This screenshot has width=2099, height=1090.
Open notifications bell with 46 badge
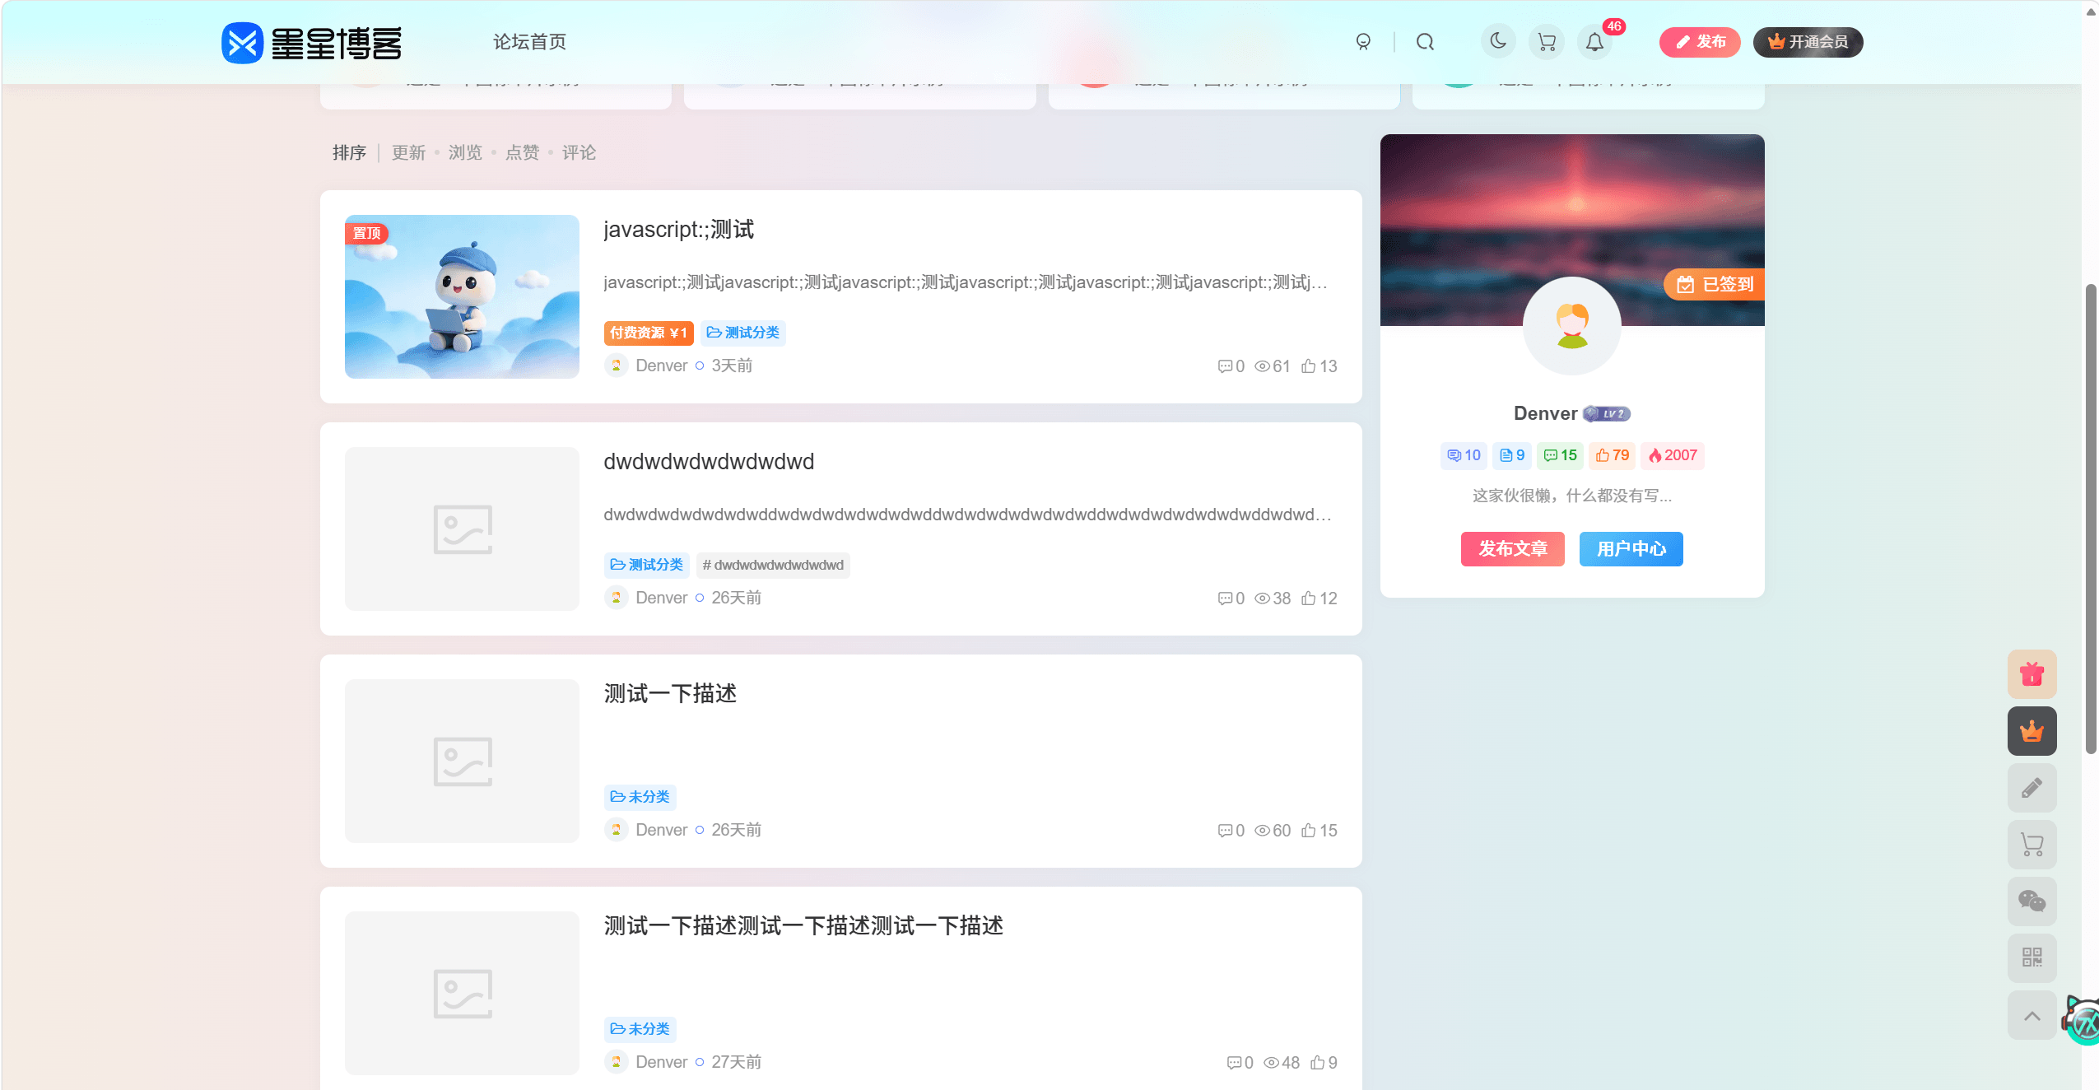[1595, 42]
